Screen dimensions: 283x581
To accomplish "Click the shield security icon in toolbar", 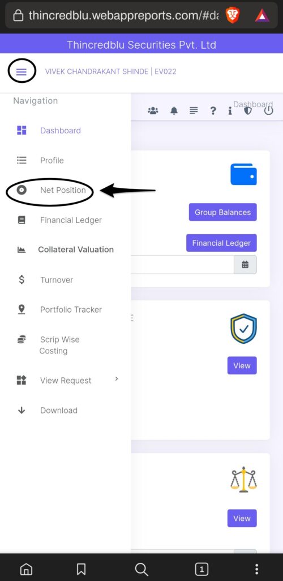I will pos(247,111).
